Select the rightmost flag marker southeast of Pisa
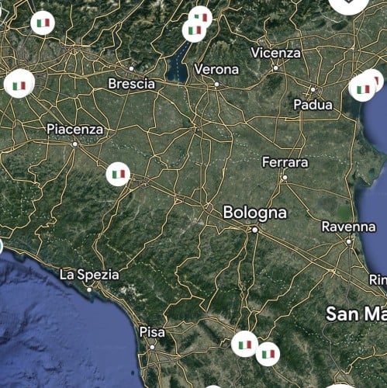 pos(268,354)
